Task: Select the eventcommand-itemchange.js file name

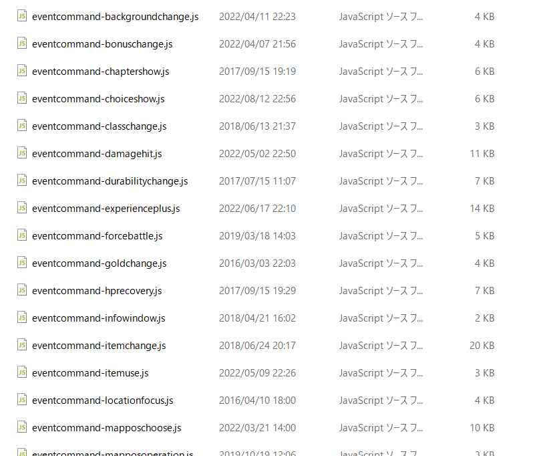Action: [99, 346]
